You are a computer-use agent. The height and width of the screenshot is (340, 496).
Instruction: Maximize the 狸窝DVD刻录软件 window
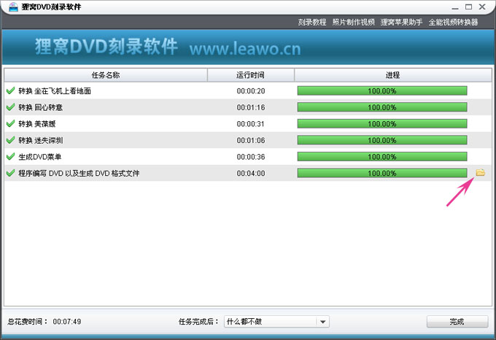[x=469, y=7]
